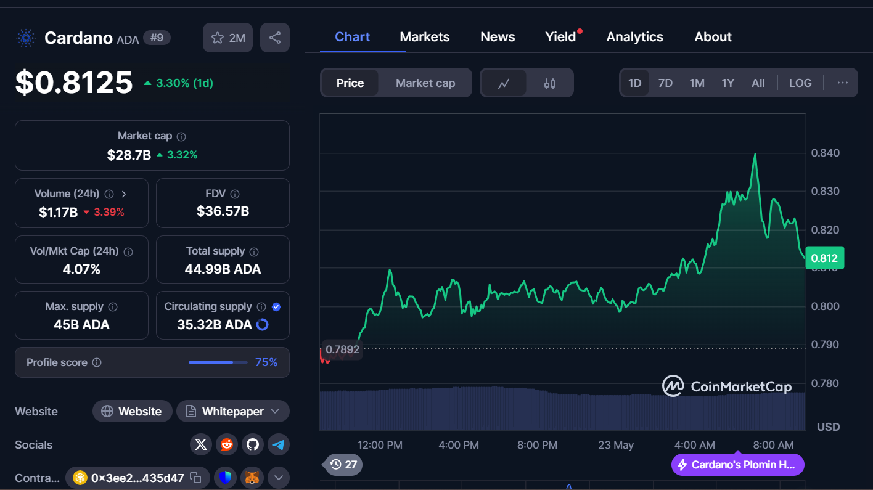Click the current price label 0.812 on chart

824,258
